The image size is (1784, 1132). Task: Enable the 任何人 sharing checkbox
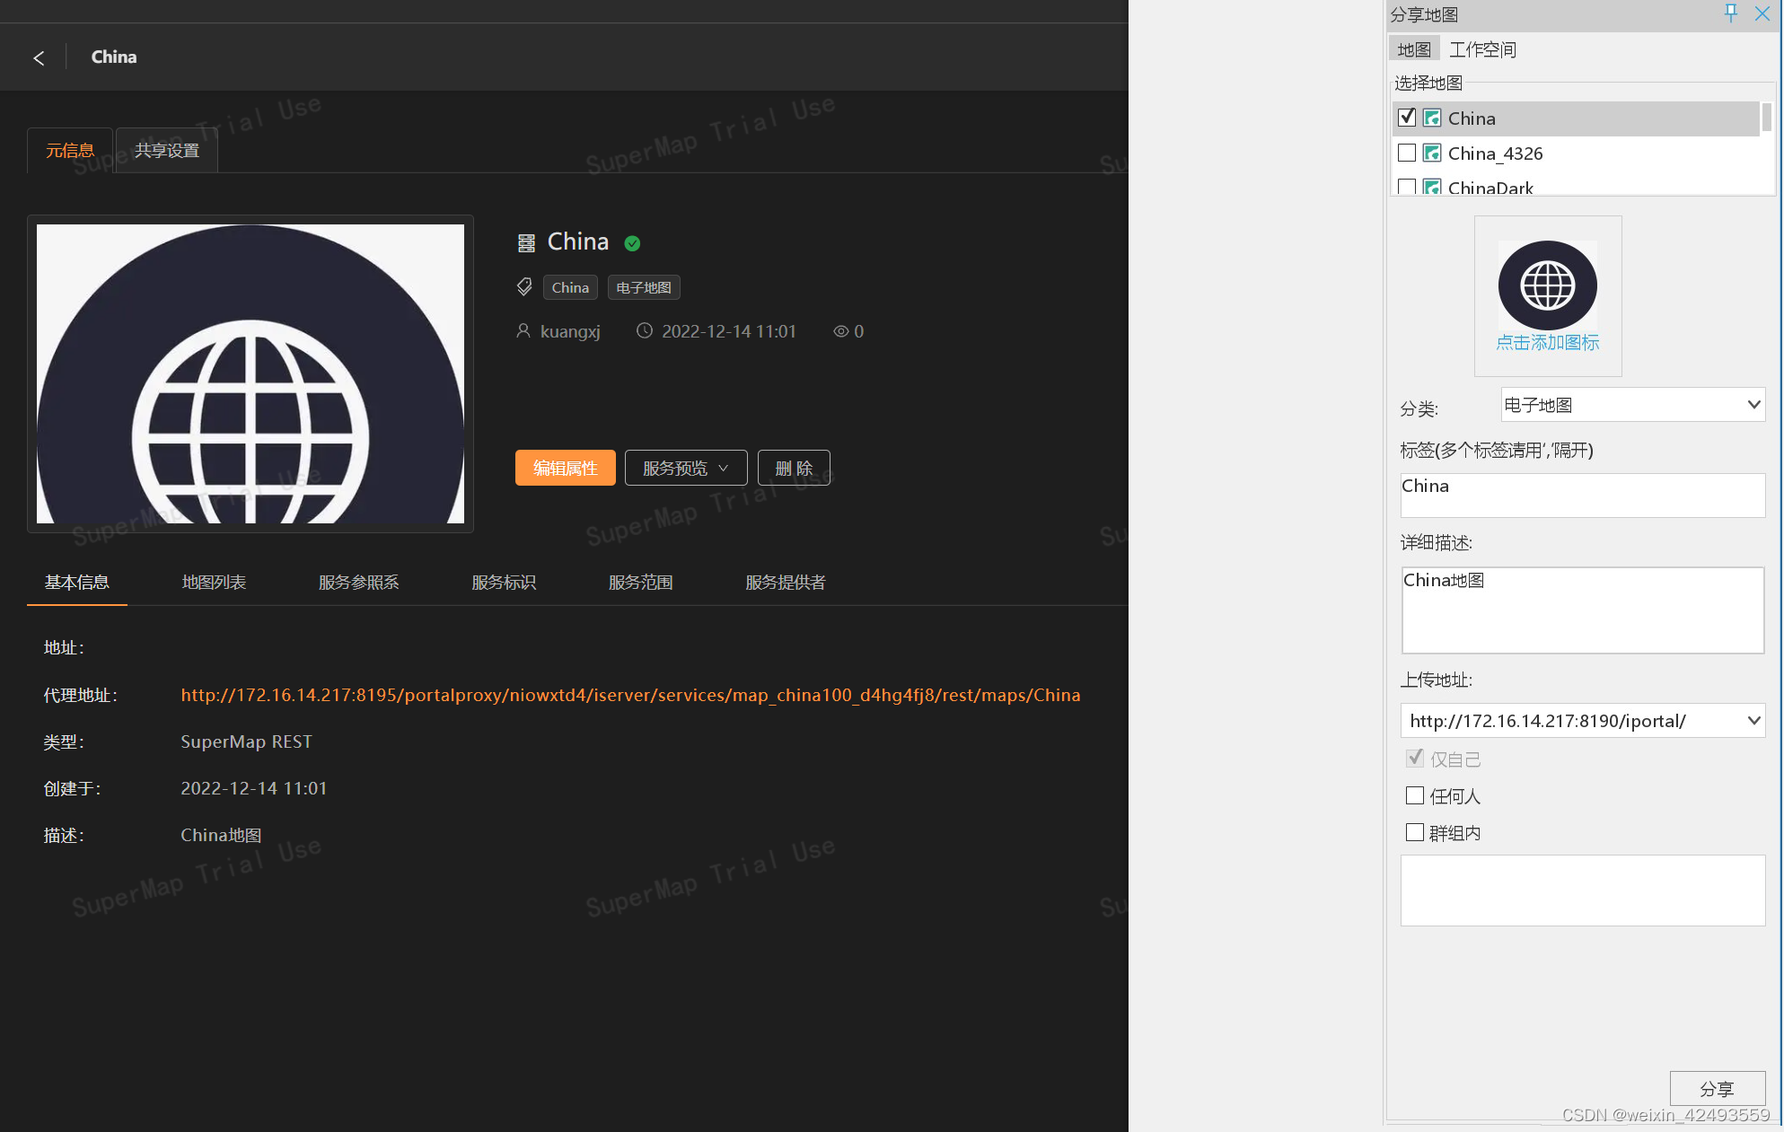(1415, 795)
